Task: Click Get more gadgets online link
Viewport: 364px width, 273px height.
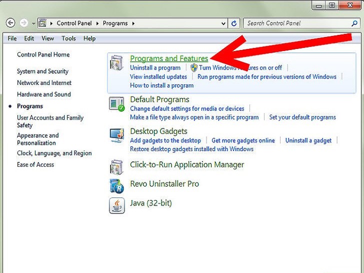Action: [x=243, y=140]
